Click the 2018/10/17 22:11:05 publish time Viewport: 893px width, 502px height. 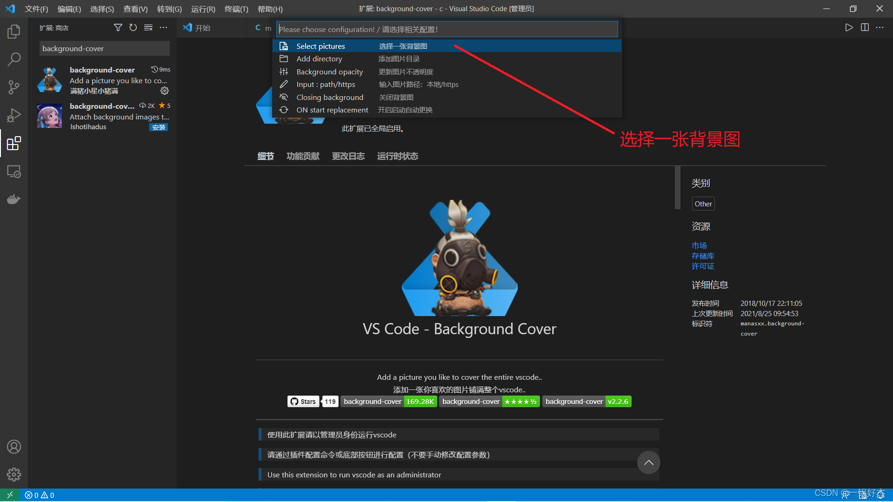point(771,303)
